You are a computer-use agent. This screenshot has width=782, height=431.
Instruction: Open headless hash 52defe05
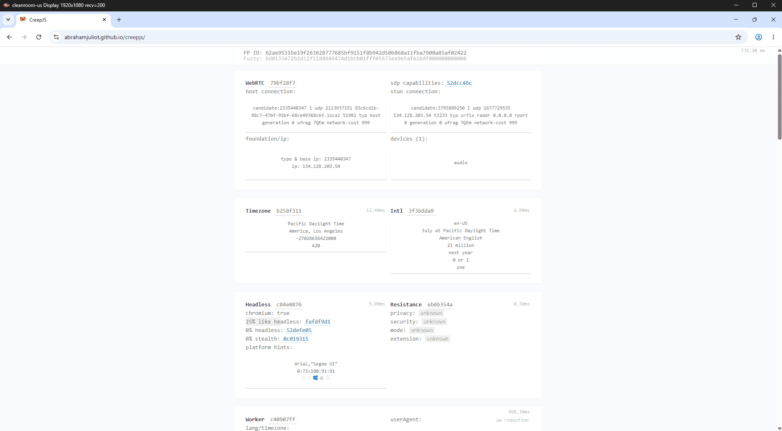pyautogui.click(x=299, y=330)
